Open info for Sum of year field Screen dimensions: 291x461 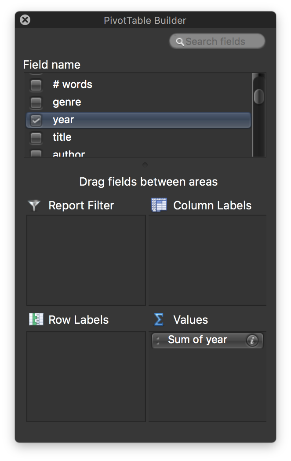(252, 340)
